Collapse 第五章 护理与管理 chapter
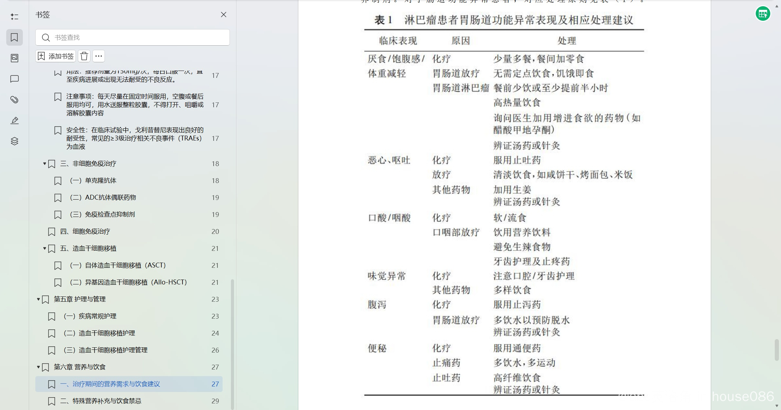 click(38, 299)
